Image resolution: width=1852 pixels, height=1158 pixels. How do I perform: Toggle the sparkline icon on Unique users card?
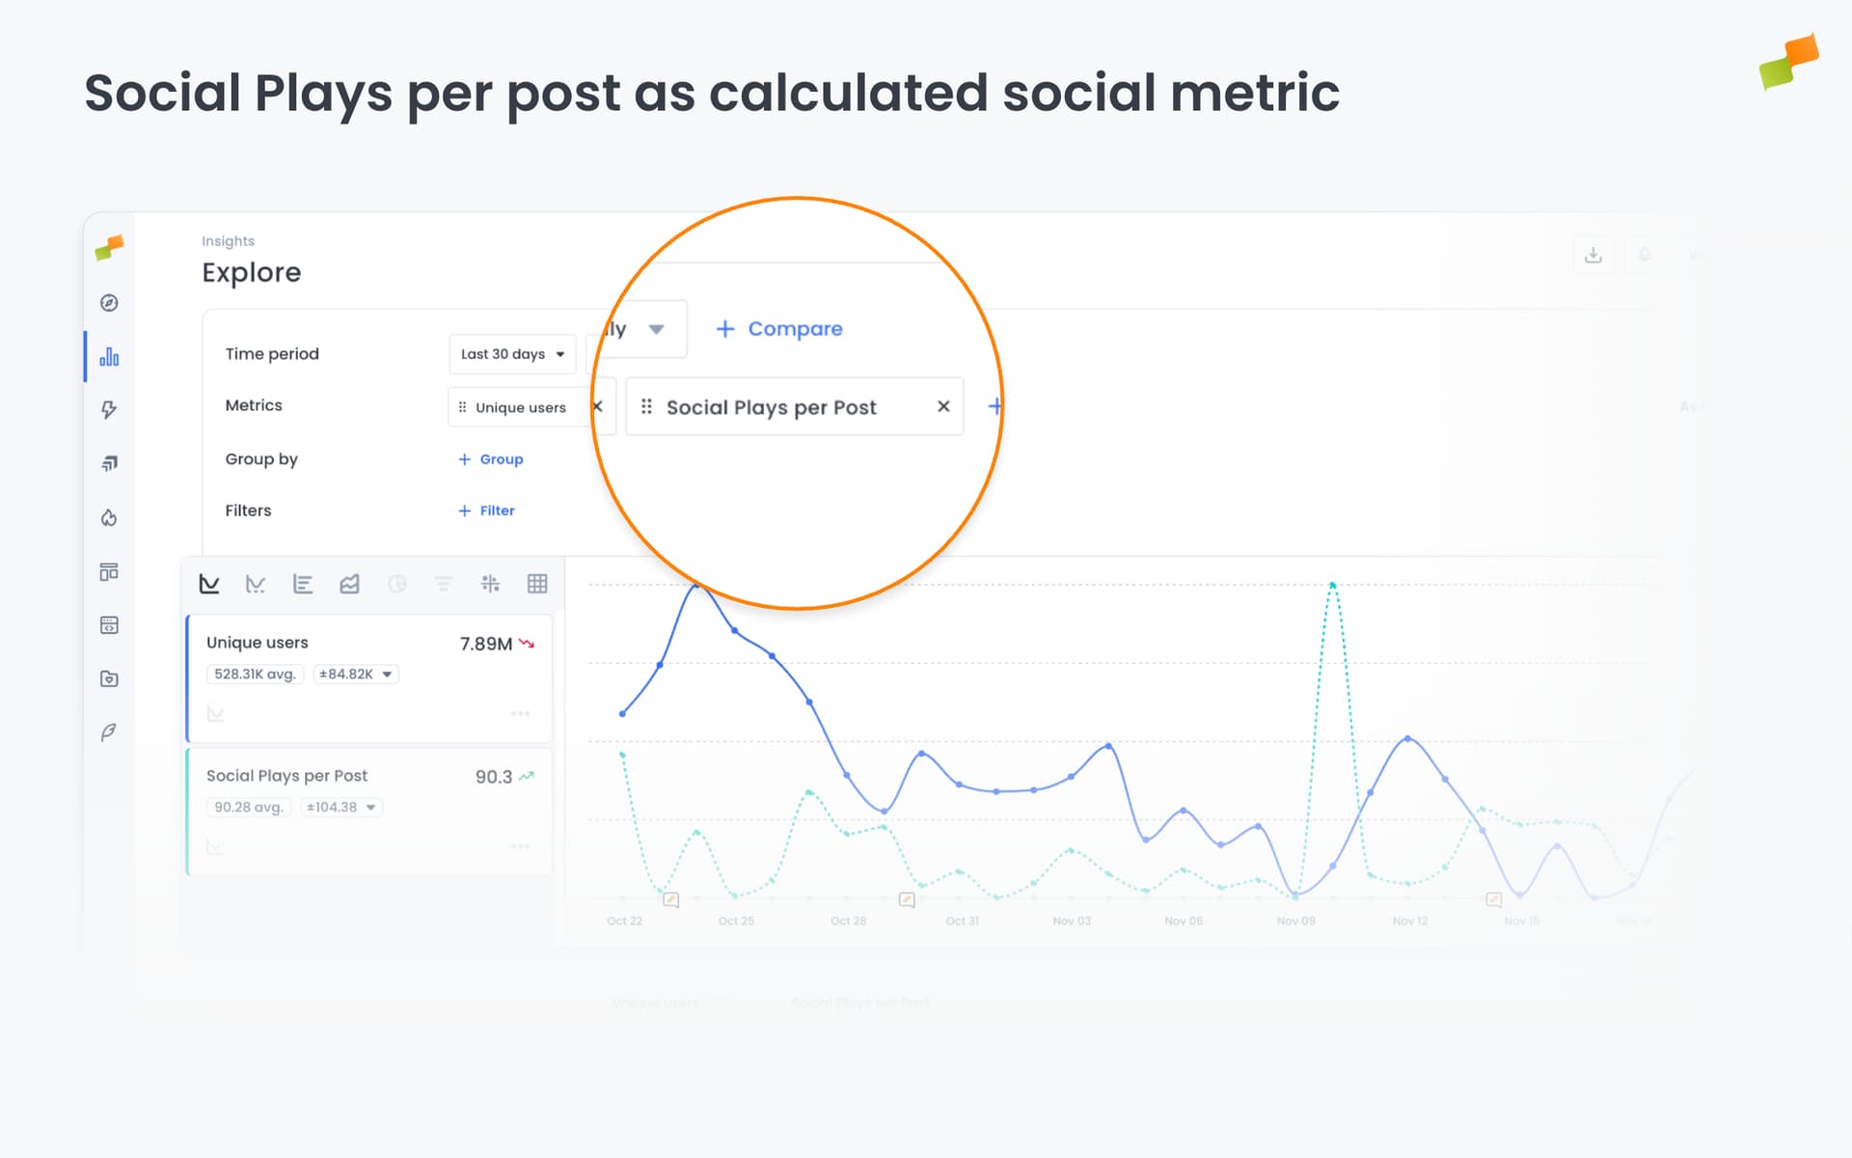coord(216,714)
